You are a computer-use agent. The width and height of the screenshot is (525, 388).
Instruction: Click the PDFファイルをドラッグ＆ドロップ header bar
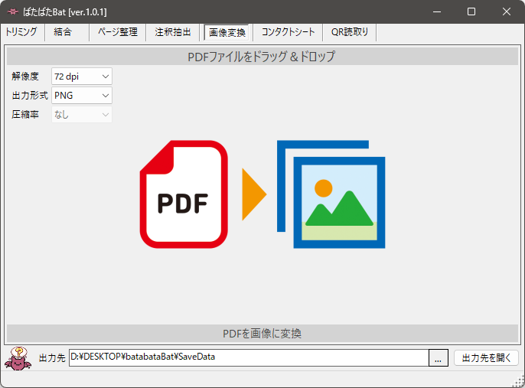[x=262, y=56]
